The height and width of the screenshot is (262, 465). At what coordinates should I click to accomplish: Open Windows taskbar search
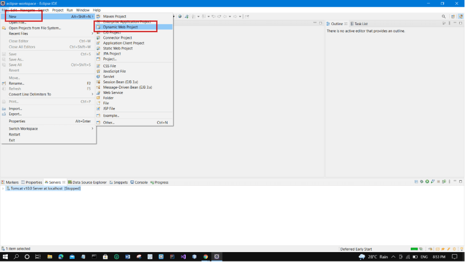(x=16, y=257)
